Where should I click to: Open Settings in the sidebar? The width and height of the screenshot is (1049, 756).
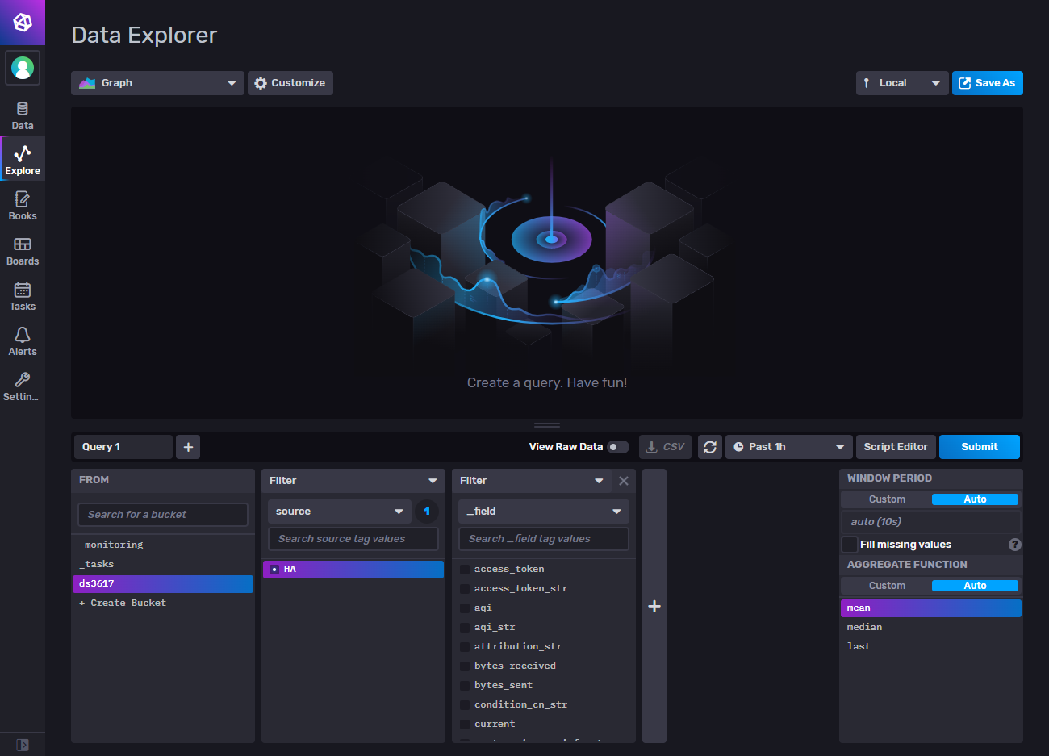tap(23, 386)
